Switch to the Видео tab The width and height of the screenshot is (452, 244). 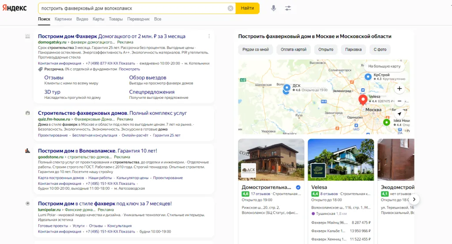pyautogui.click(x=82, y=19)
